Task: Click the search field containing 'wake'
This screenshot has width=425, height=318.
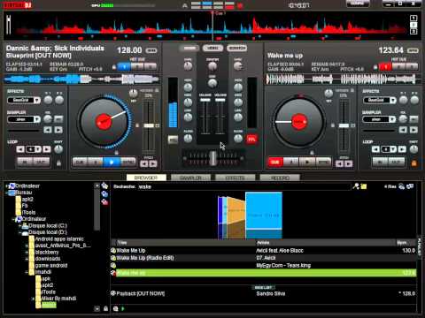Action: coord(243,186)
